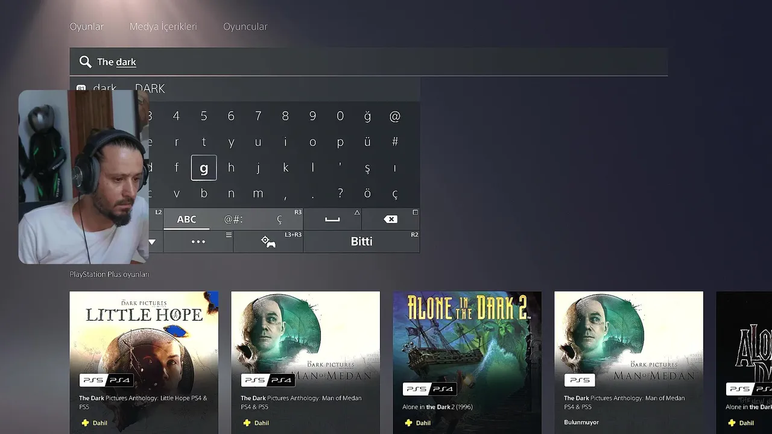The height and width of the screenshot is (434, 772).
Task: Open Alone in the Dark 2 (1996) card
Action: point(467,362)
